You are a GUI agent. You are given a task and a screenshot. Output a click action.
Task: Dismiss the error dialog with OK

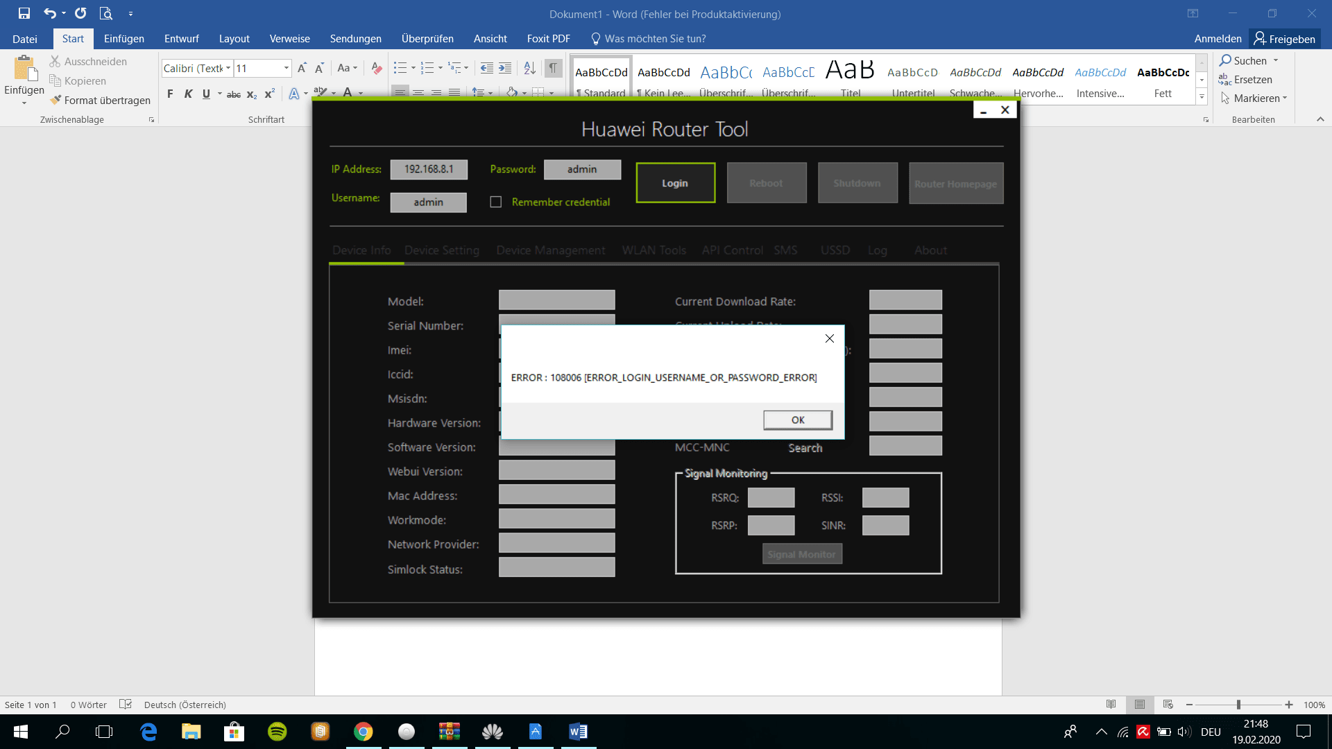click(x=797, y=420)
